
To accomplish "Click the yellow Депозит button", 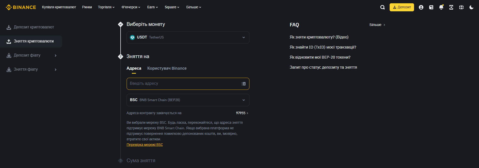I will [x=402, y=7].
